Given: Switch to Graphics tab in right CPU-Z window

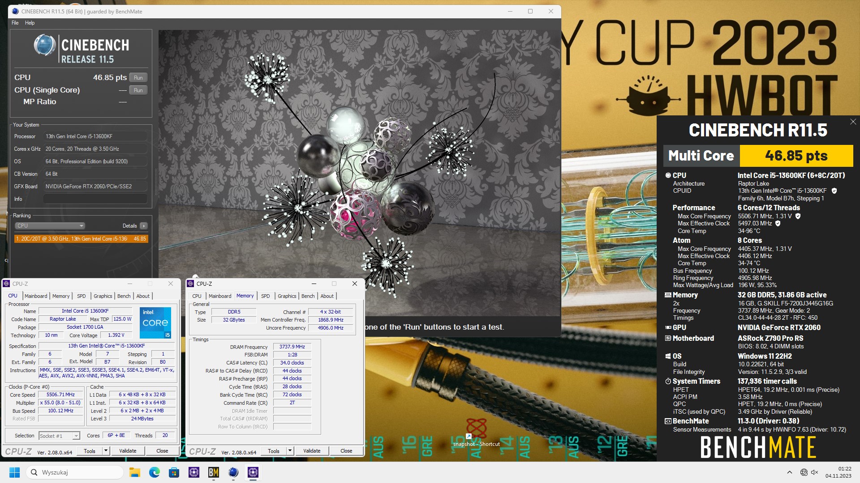Looking at the screenshot, I should tap(287, 296).
